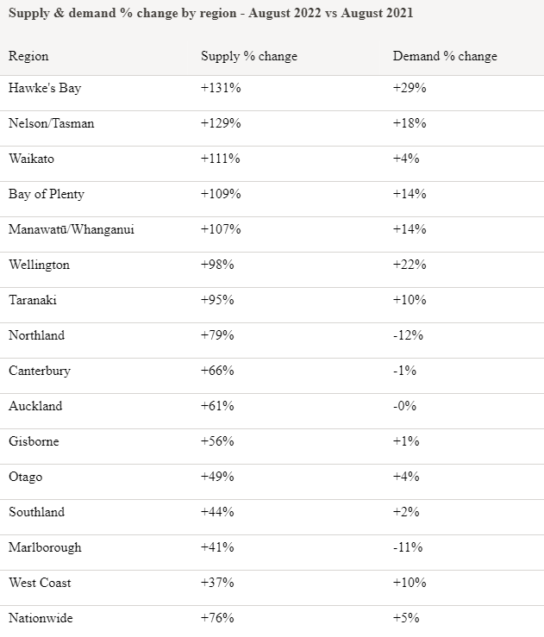Click the Manawatū/Whanganui region cell
The height and width of the screenshot is (637, 544).
(72, 229)
